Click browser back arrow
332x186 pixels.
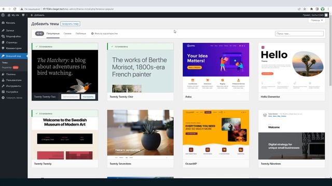(x=4, y=9)
